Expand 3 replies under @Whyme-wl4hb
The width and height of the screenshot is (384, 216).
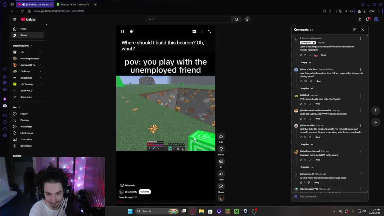click(307, 145)
